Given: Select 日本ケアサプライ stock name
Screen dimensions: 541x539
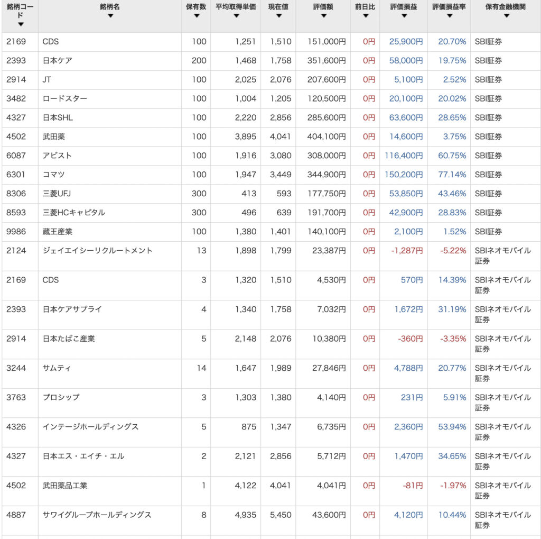Looking at the screenshot, I should point(72,309).
